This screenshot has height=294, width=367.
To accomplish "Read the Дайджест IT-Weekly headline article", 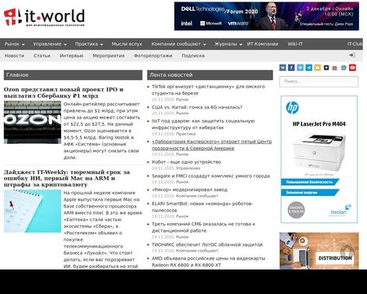I will click(67, 178).
